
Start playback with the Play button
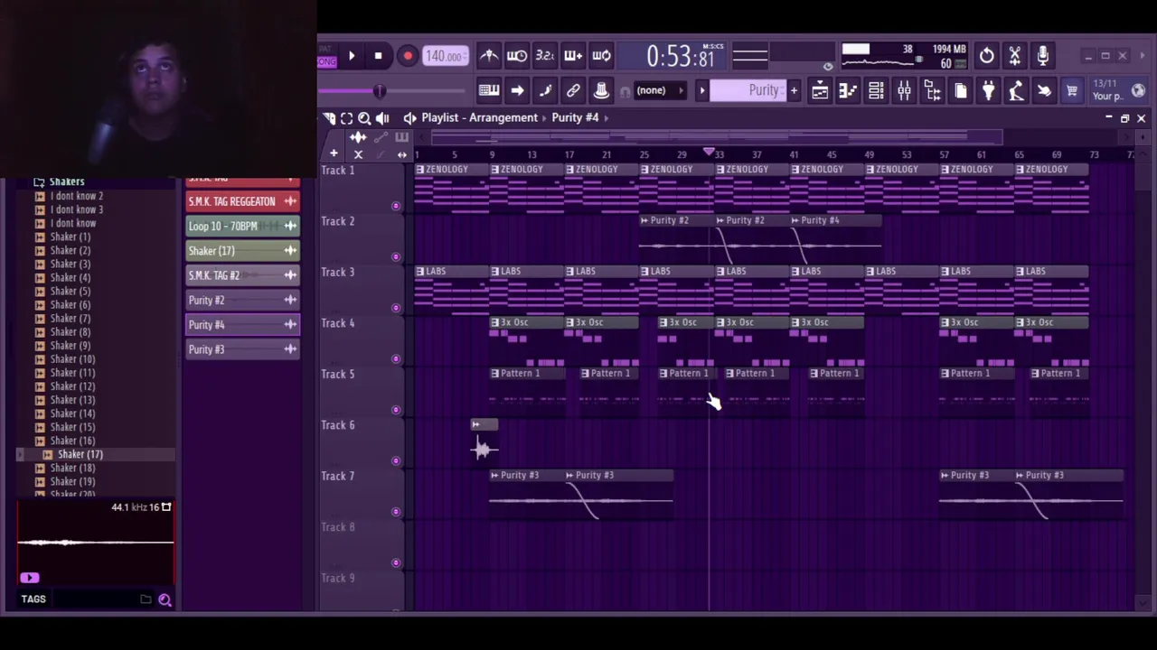coord(352,56)
